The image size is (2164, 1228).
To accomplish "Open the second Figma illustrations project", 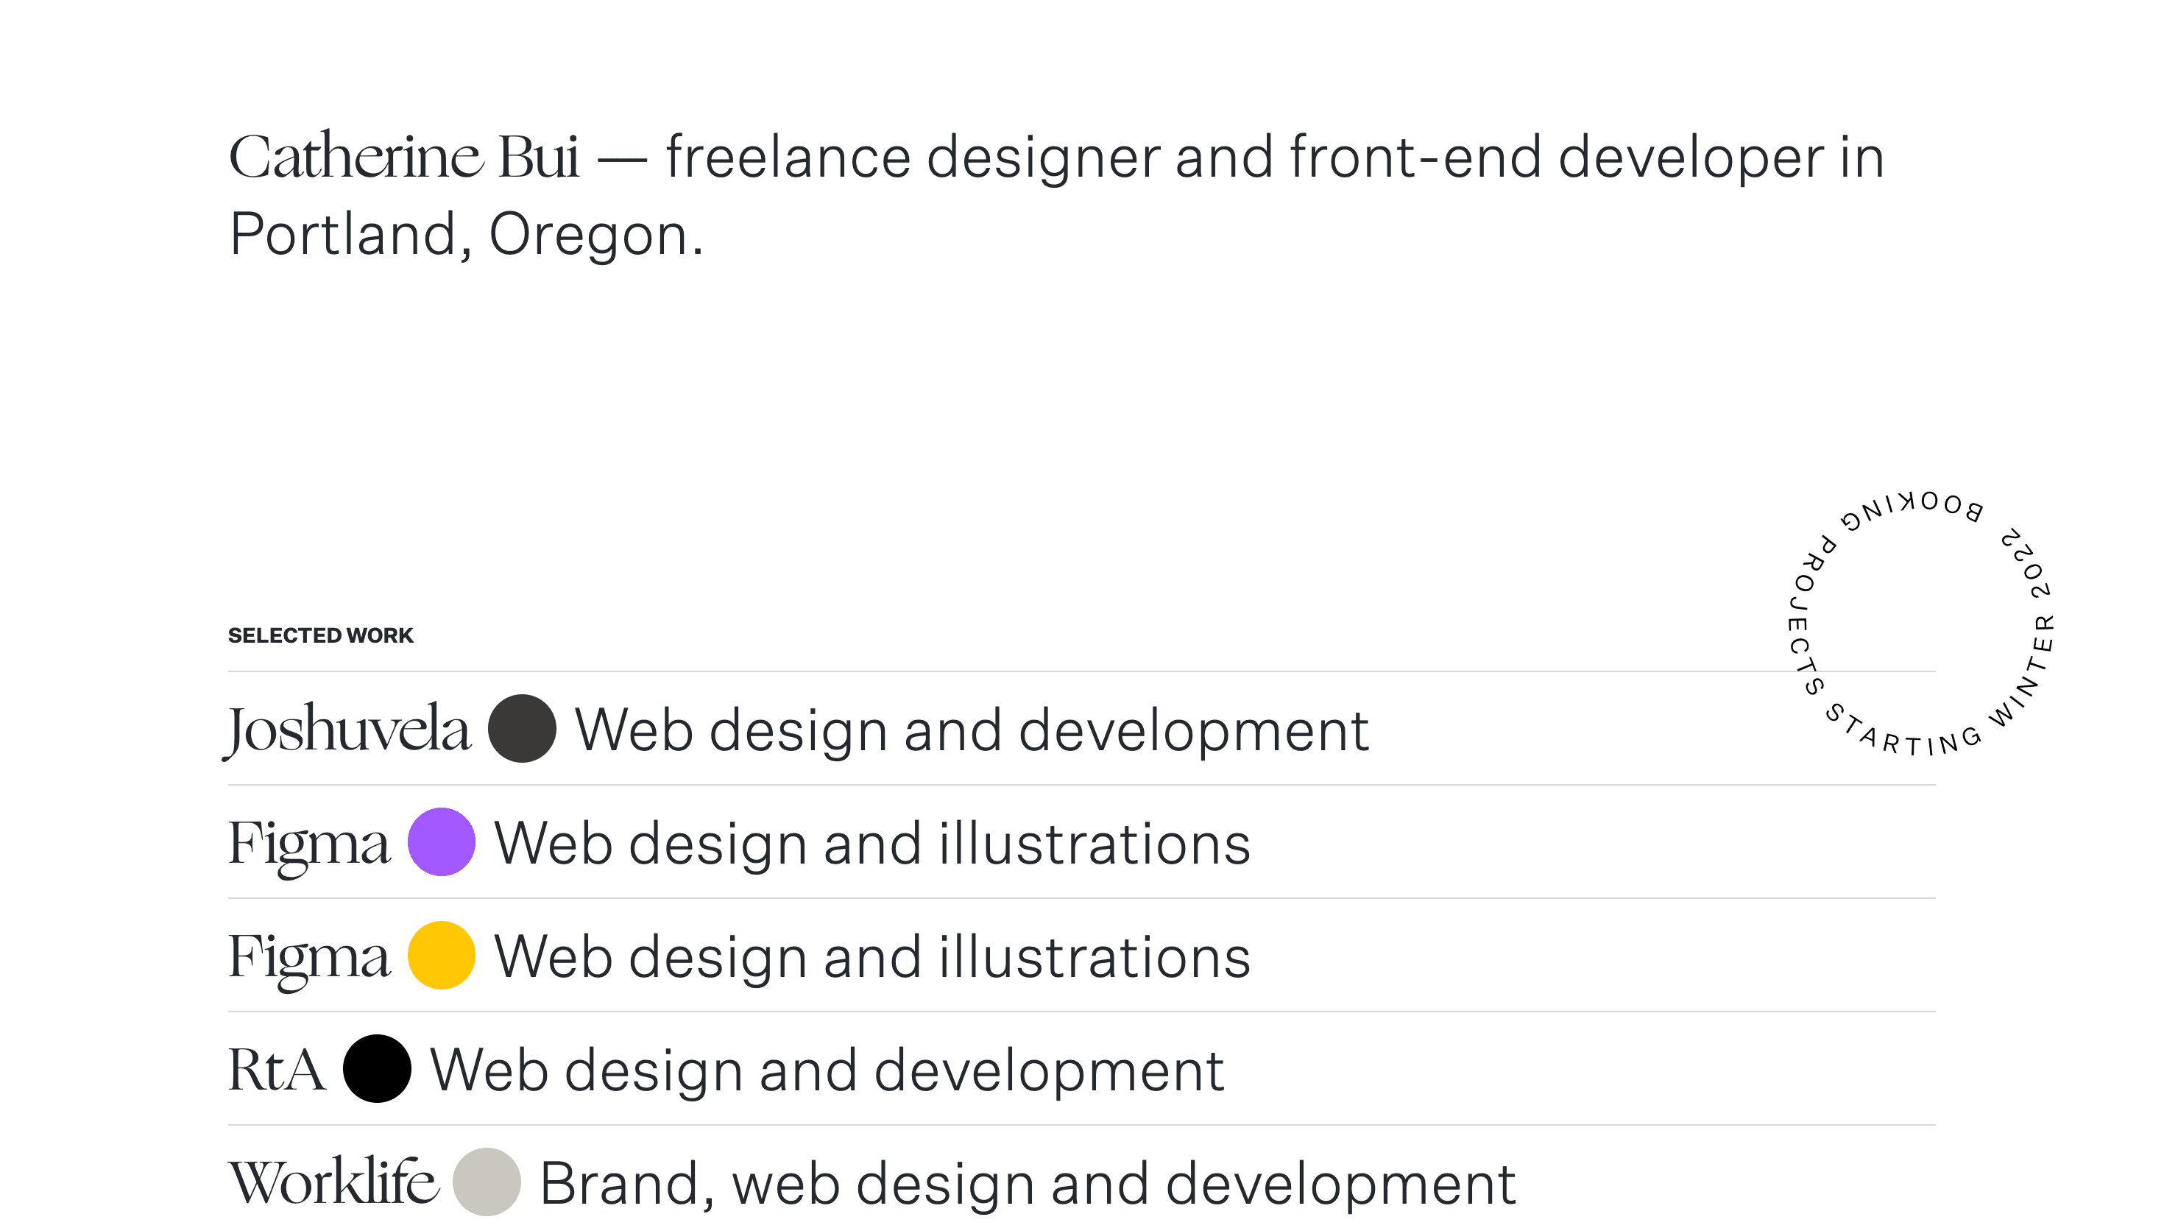I will [x=308, y=956].
